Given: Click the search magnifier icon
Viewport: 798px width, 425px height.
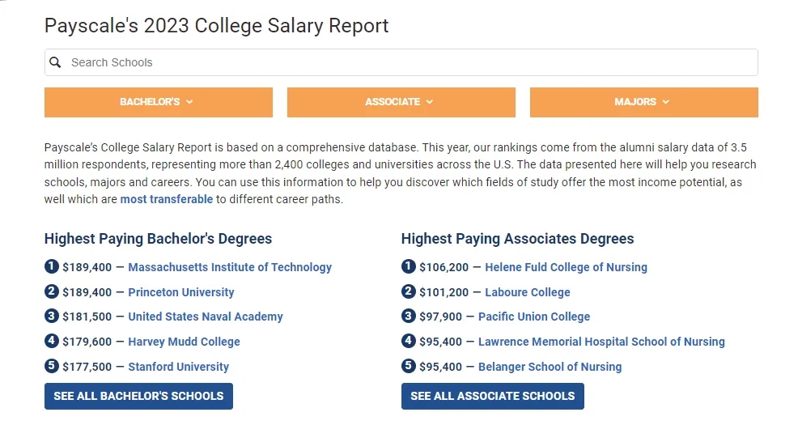Looking at the screenshot, I should (56, 62).
